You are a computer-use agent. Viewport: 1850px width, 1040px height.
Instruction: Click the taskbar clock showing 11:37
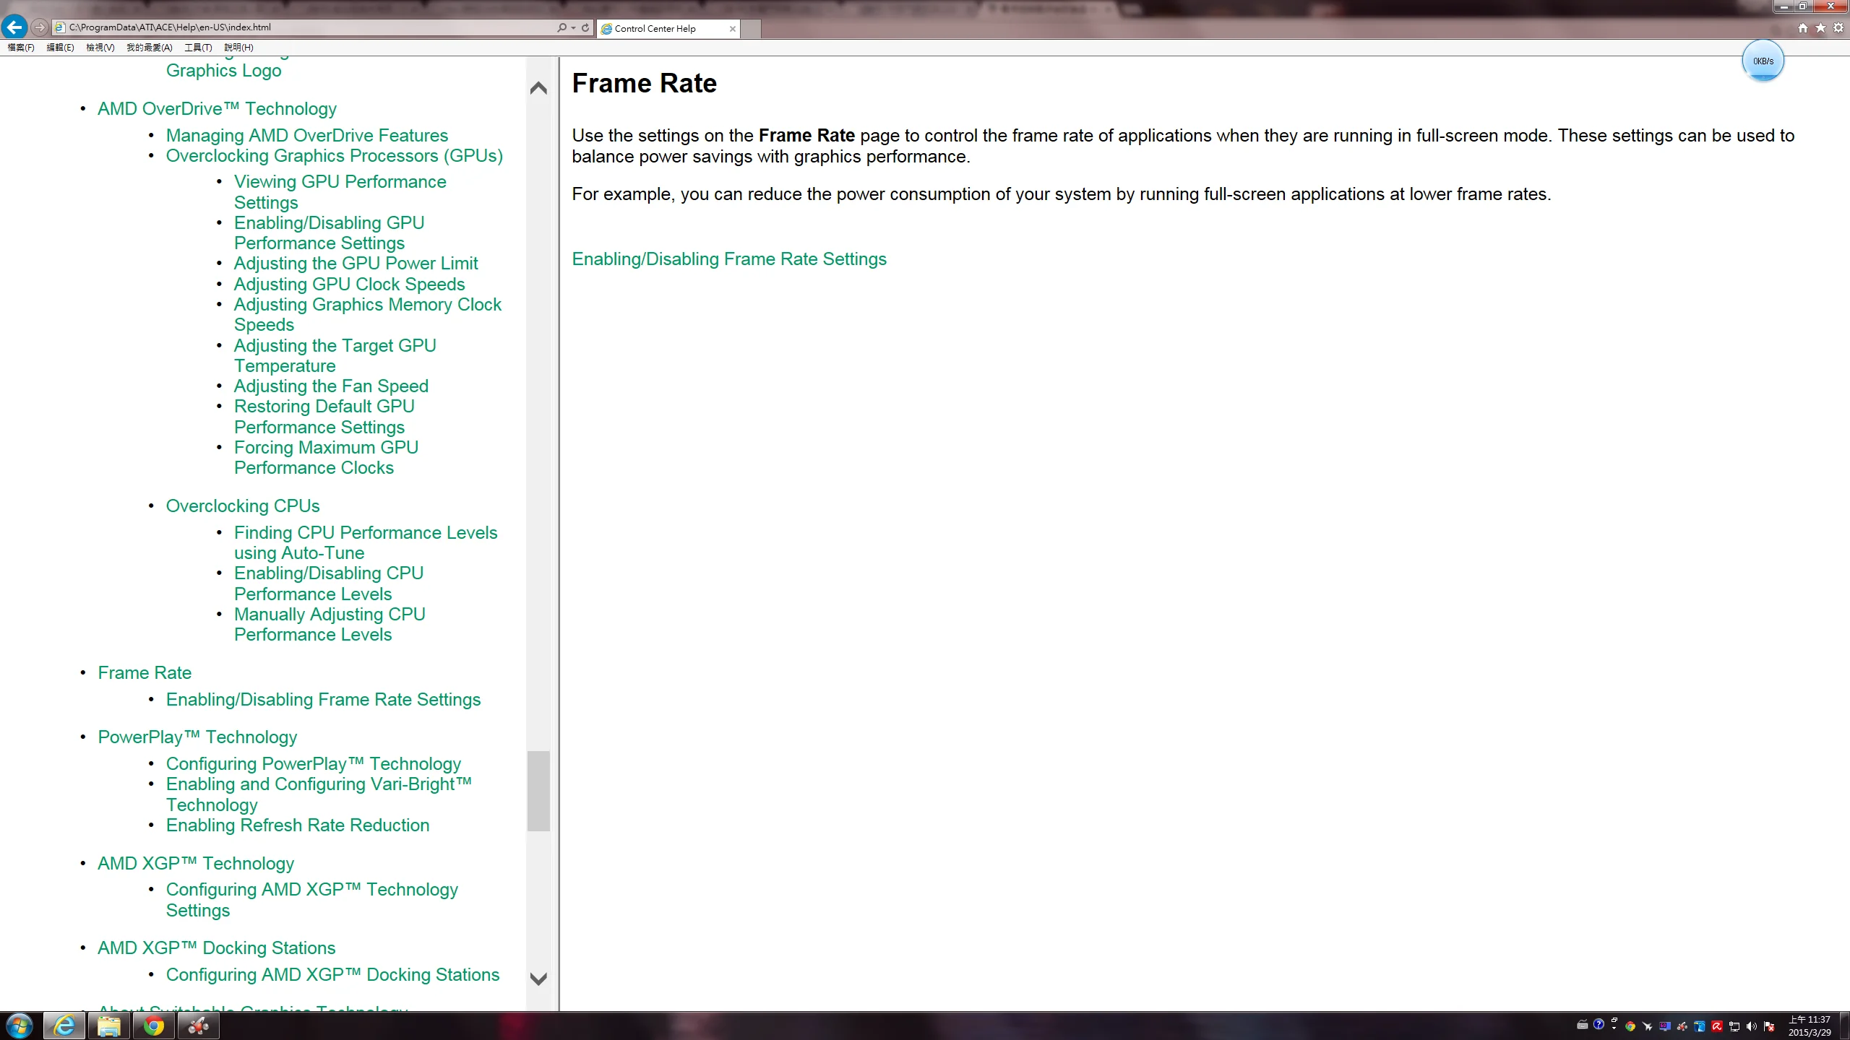(x=1810, y=1026)
